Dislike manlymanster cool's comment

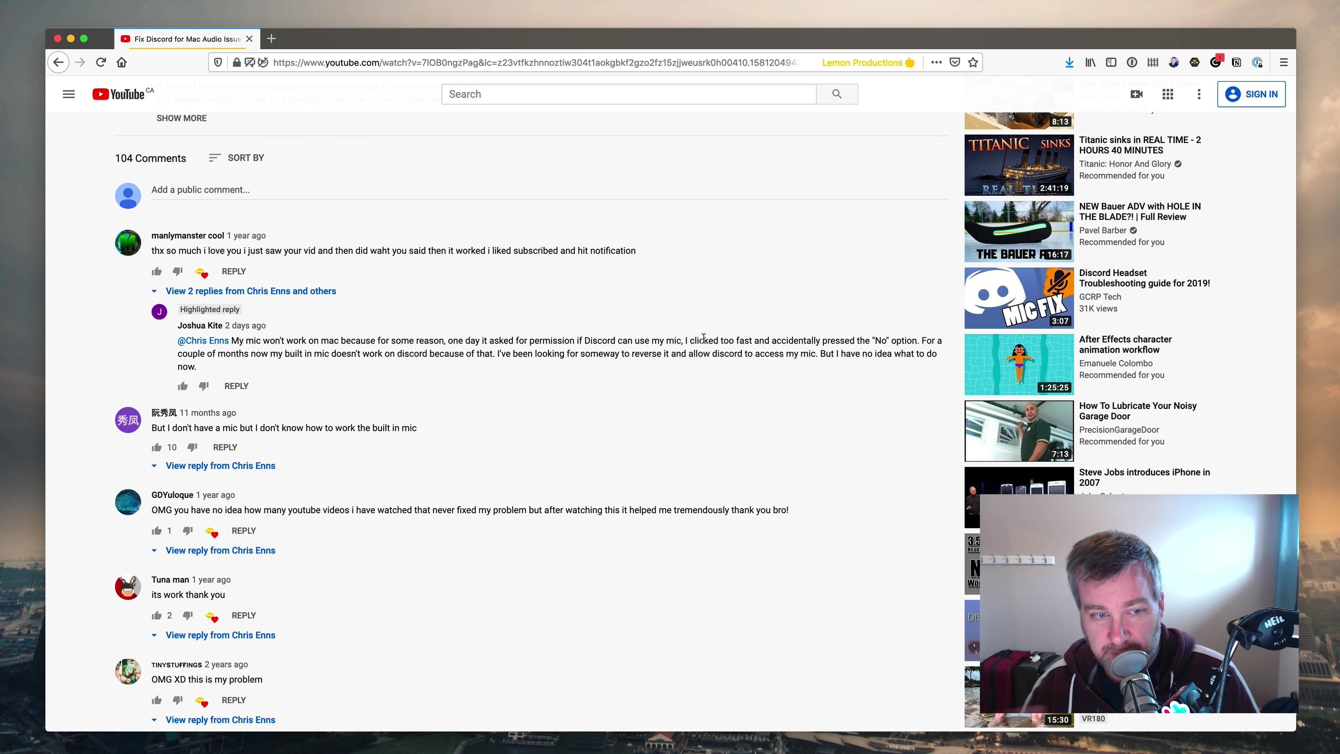tap(178, 271)
